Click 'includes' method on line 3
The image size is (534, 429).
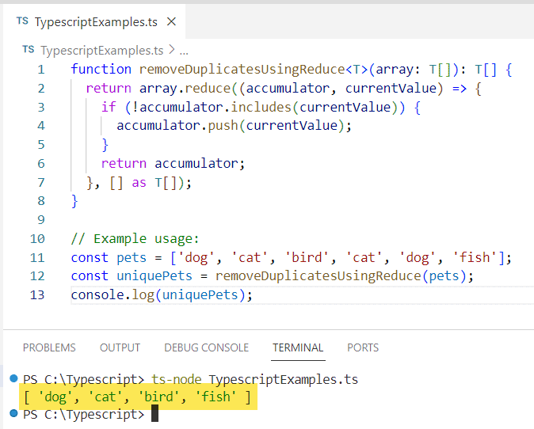261,107
